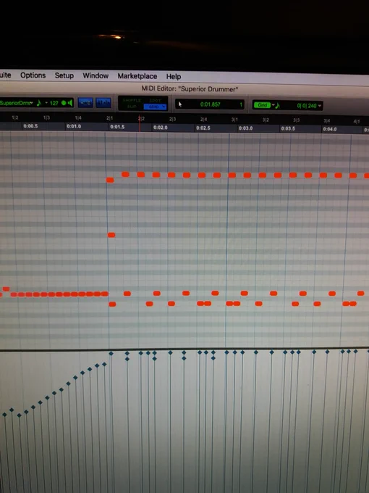Open the SuperiorDrm track selector dropdown
369x493 pixels.
pyautogui.click(x=31, y=103)
